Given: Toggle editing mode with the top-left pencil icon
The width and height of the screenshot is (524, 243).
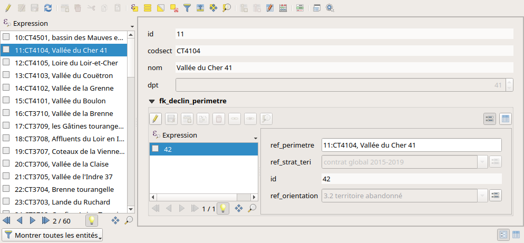Looking at the screenshot, I should [7, 8].
